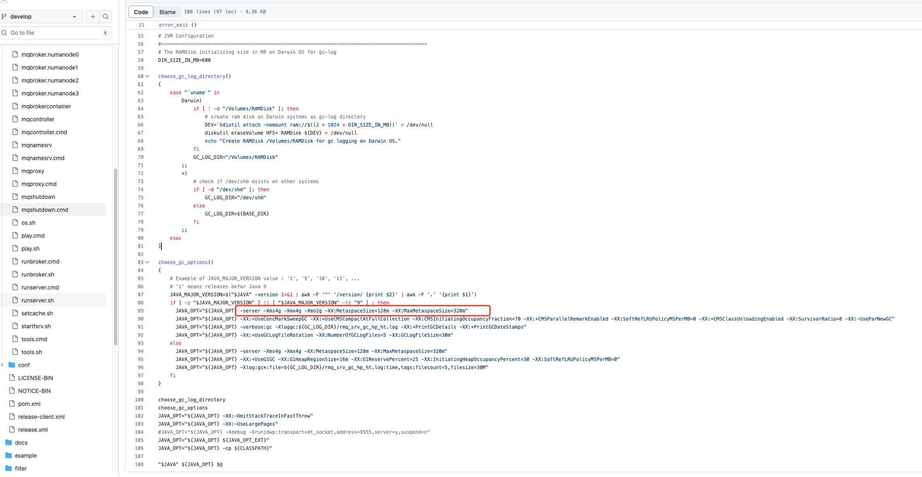The width and height of the screenshot is (922, 477).
Task: Expand the conf folder
Action: click(3, 365)
